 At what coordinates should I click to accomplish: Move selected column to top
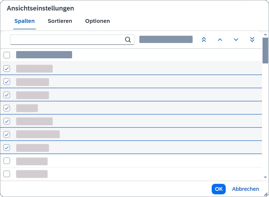pyautogui.click(x=204, y=40)
